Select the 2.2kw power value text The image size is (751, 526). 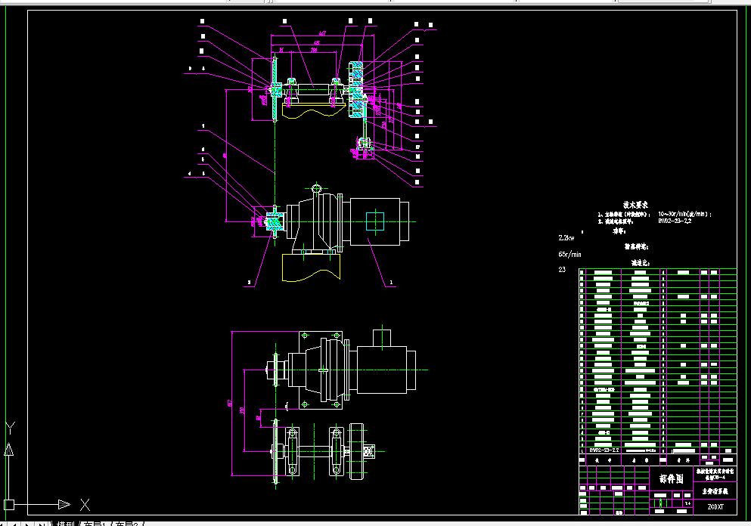coord(566,238)
